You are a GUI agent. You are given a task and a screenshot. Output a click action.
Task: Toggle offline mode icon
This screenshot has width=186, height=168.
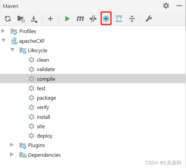click(93, 19)
